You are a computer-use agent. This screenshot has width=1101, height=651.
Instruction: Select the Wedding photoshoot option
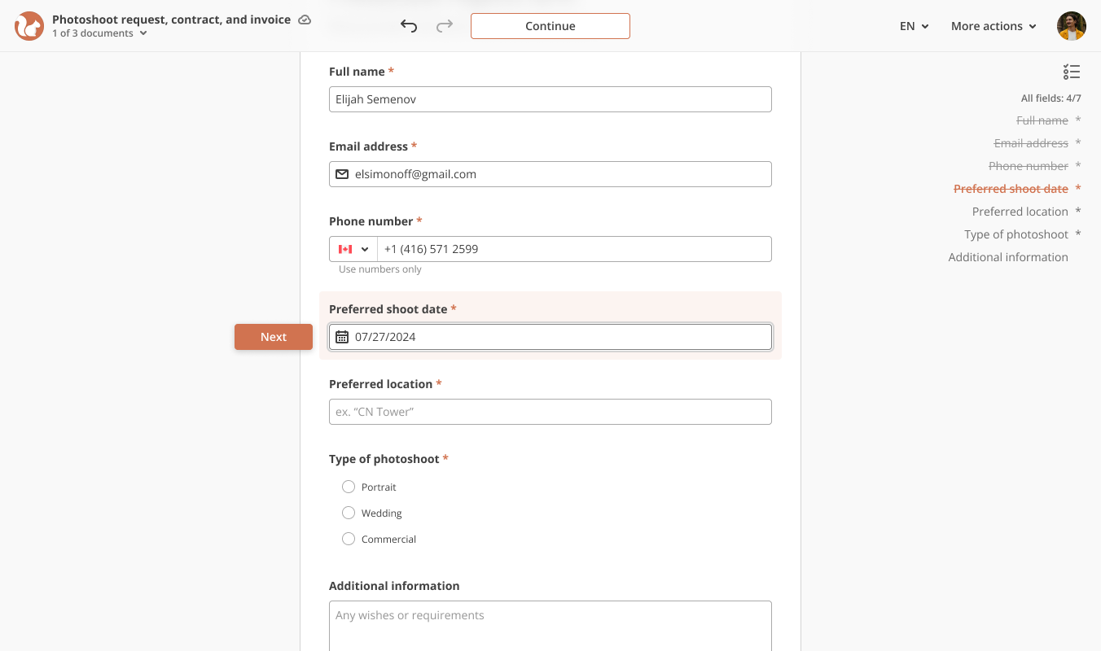click(349, 513)
